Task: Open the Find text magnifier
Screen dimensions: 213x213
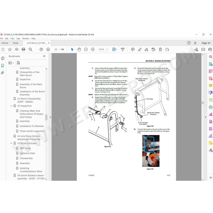Action: click(x=30, y=49)
